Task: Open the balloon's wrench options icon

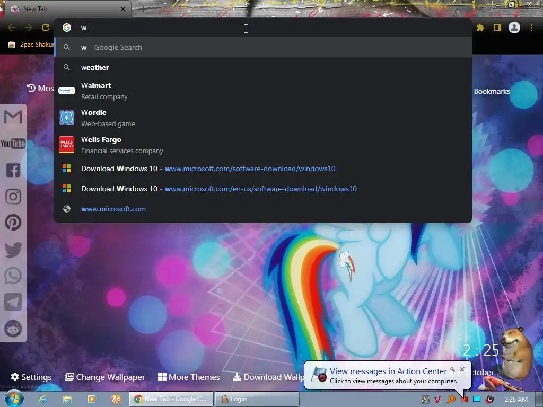Action: [452, 369]
